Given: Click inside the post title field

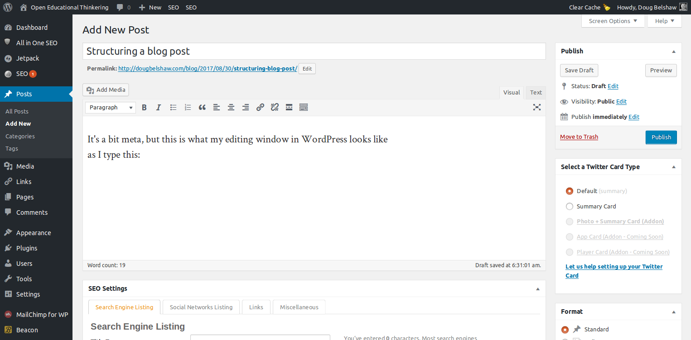Looking at the screenshot, I should (314, 51).
